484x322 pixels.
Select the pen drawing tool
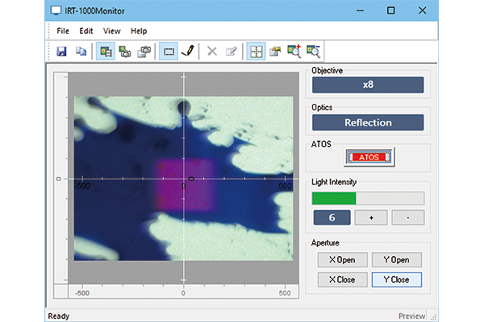[x=189, y=51]
